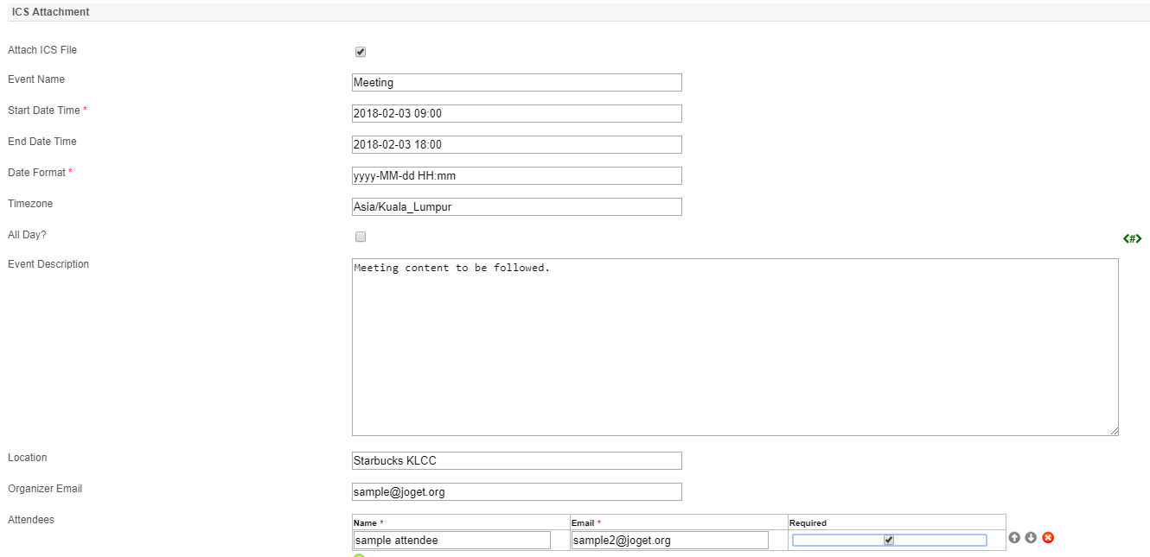The image size is (1150, 557).
Task: Click the green hash variable icon
Action: click(1132, 238)
